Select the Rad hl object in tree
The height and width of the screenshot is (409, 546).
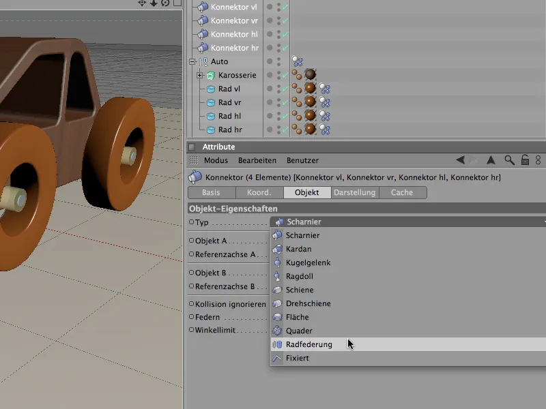[229, 116]
